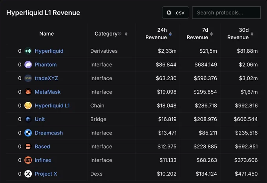Click the tradeXYZ logo icon

[x=28, y=78]
